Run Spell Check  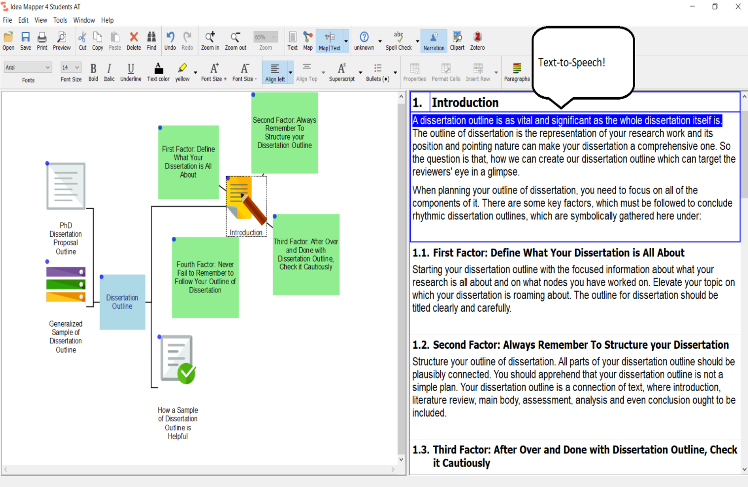click(398, 40)
